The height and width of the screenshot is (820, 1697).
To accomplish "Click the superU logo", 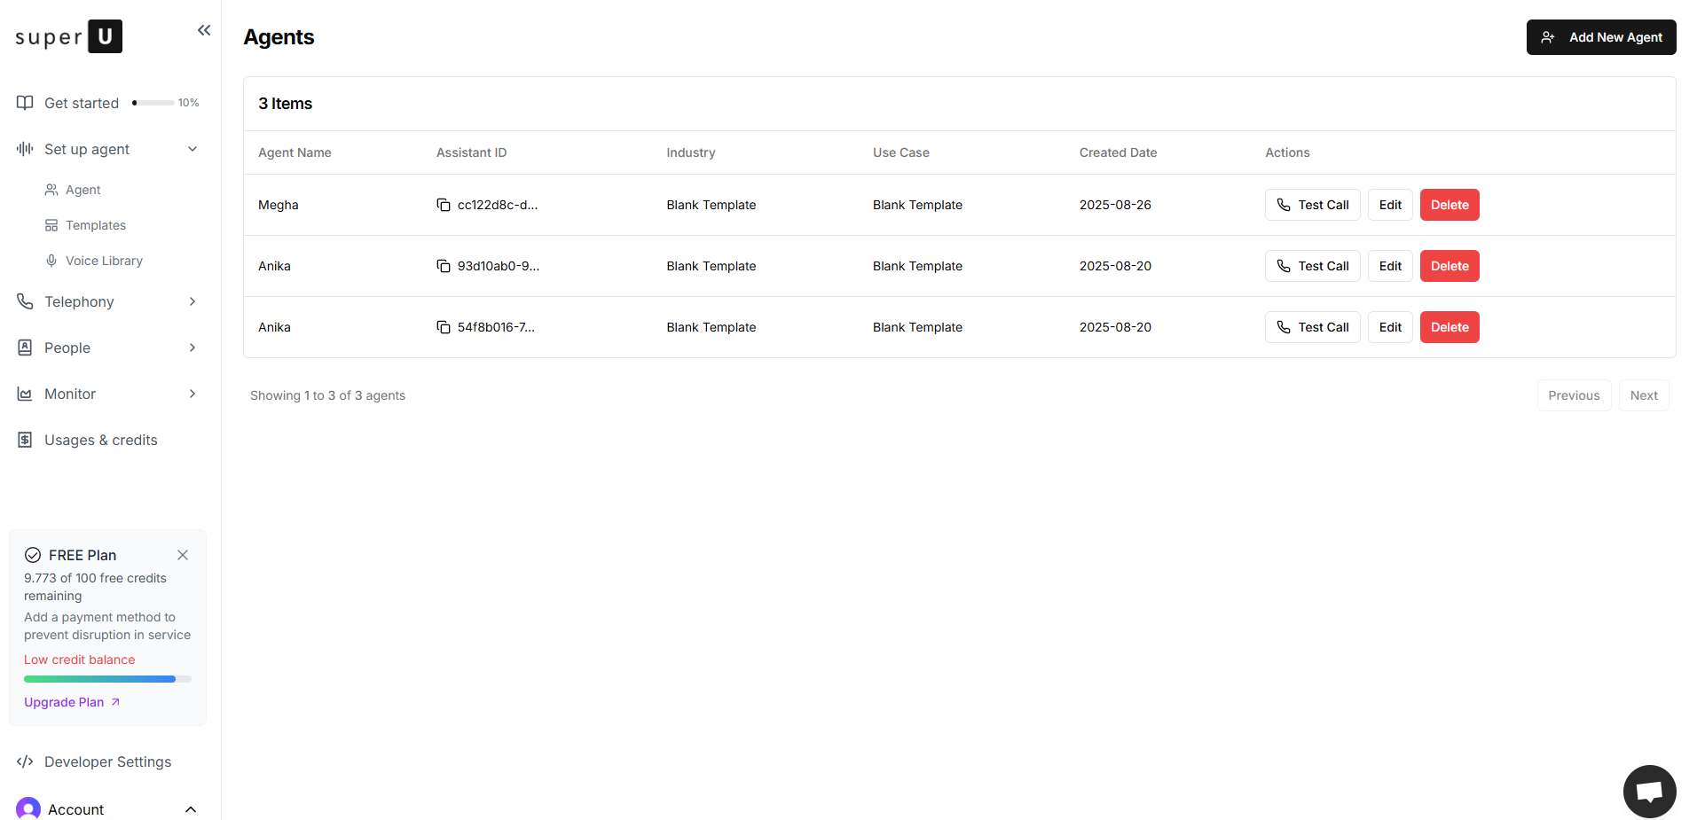I will tap(69, 36).
